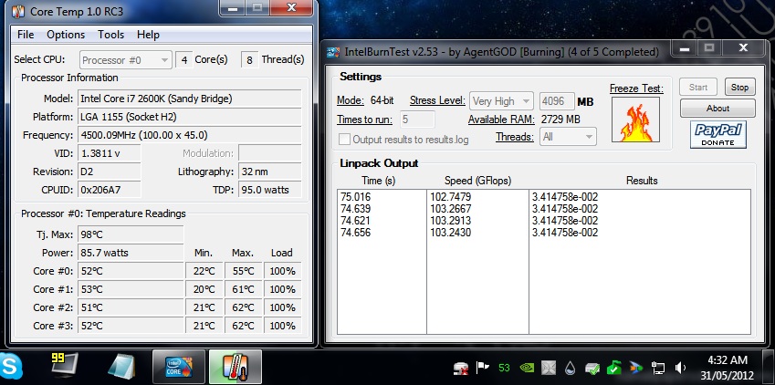
Task: Open the About dialog in IntelBurnTest
Action: pyautogui.click(x=717, y=108)
